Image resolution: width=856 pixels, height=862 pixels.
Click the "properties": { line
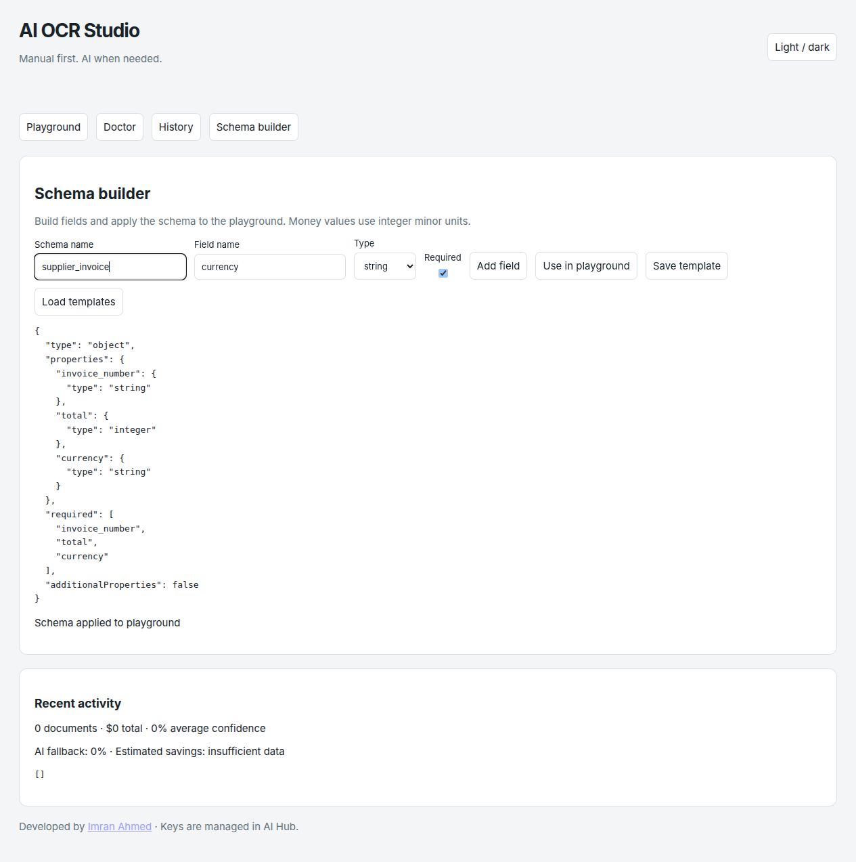tap(85, 359)
